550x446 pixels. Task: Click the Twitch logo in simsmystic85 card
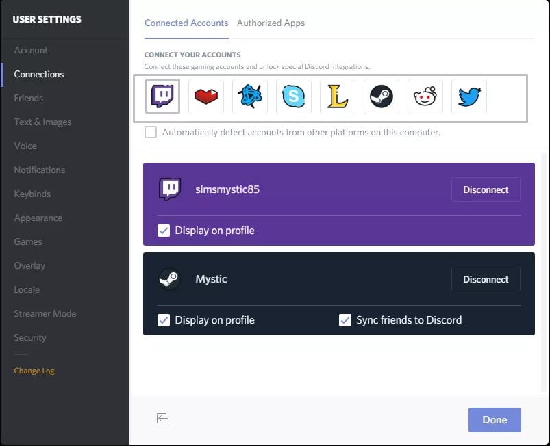(170, 189)
